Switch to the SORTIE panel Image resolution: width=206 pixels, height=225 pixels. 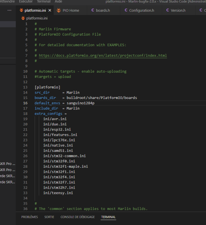pyautogui.click(x=49, y=217)
